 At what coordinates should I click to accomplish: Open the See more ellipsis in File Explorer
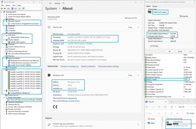coord(177,113)
